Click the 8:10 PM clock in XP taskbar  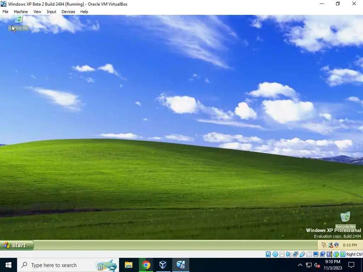pos(350,245)
